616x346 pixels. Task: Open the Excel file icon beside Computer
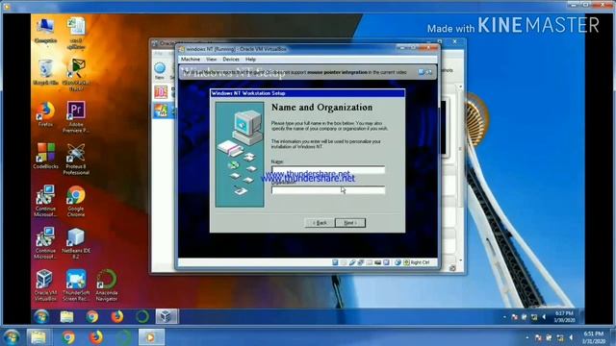76,33
